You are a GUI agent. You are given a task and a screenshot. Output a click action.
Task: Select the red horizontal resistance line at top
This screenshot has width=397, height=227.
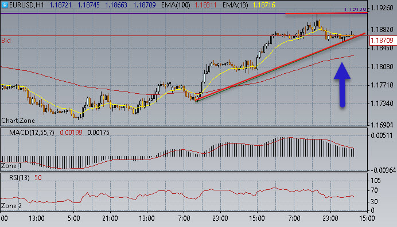326,13
